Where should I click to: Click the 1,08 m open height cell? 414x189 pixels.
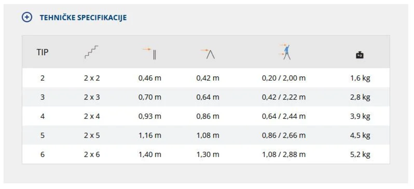tap(208, 135)
